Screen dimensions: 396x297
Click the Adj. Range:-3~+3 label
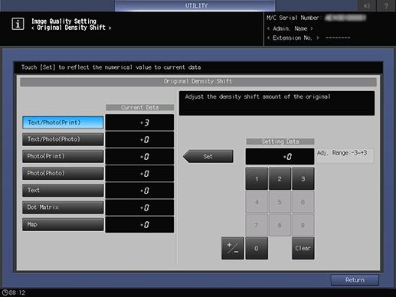(345, 155)
